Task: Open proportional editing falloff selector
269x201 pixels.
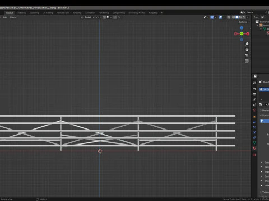Action: click(x=119, y=17)
